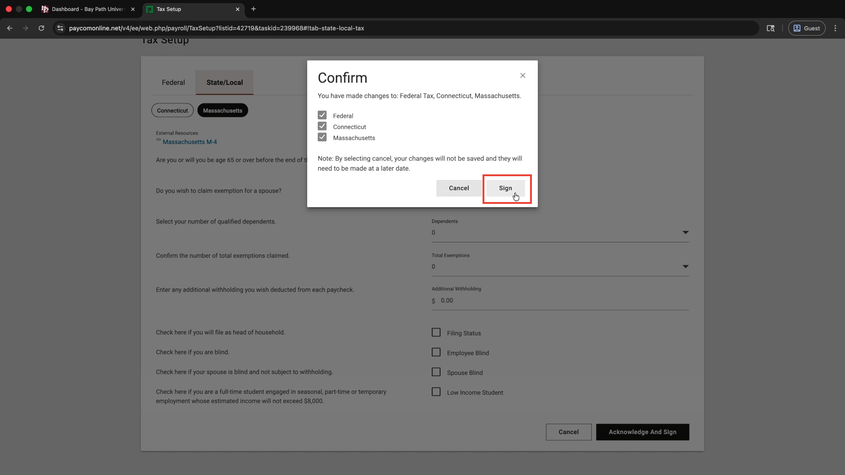Uncheck the Federal checkbox

coord(322,115)
